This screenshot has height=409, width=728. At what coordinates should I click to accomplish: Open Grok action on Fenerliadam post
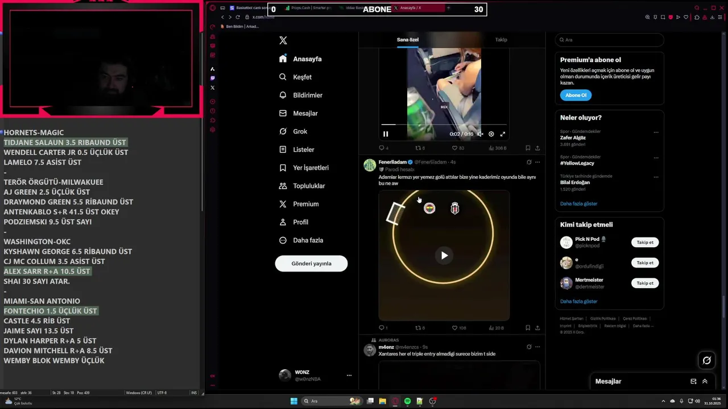[529, 162]
